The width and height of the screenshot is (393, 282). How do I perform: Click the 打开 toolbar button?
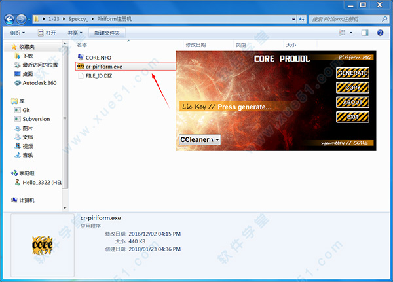point(47,33)
